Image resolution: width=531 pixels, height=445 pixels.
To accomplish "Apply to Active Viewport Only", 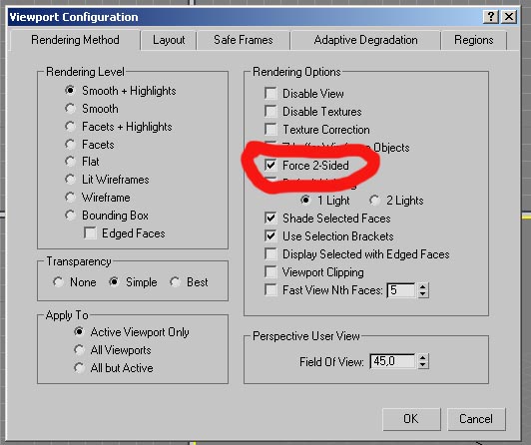I will click(79, 332).
